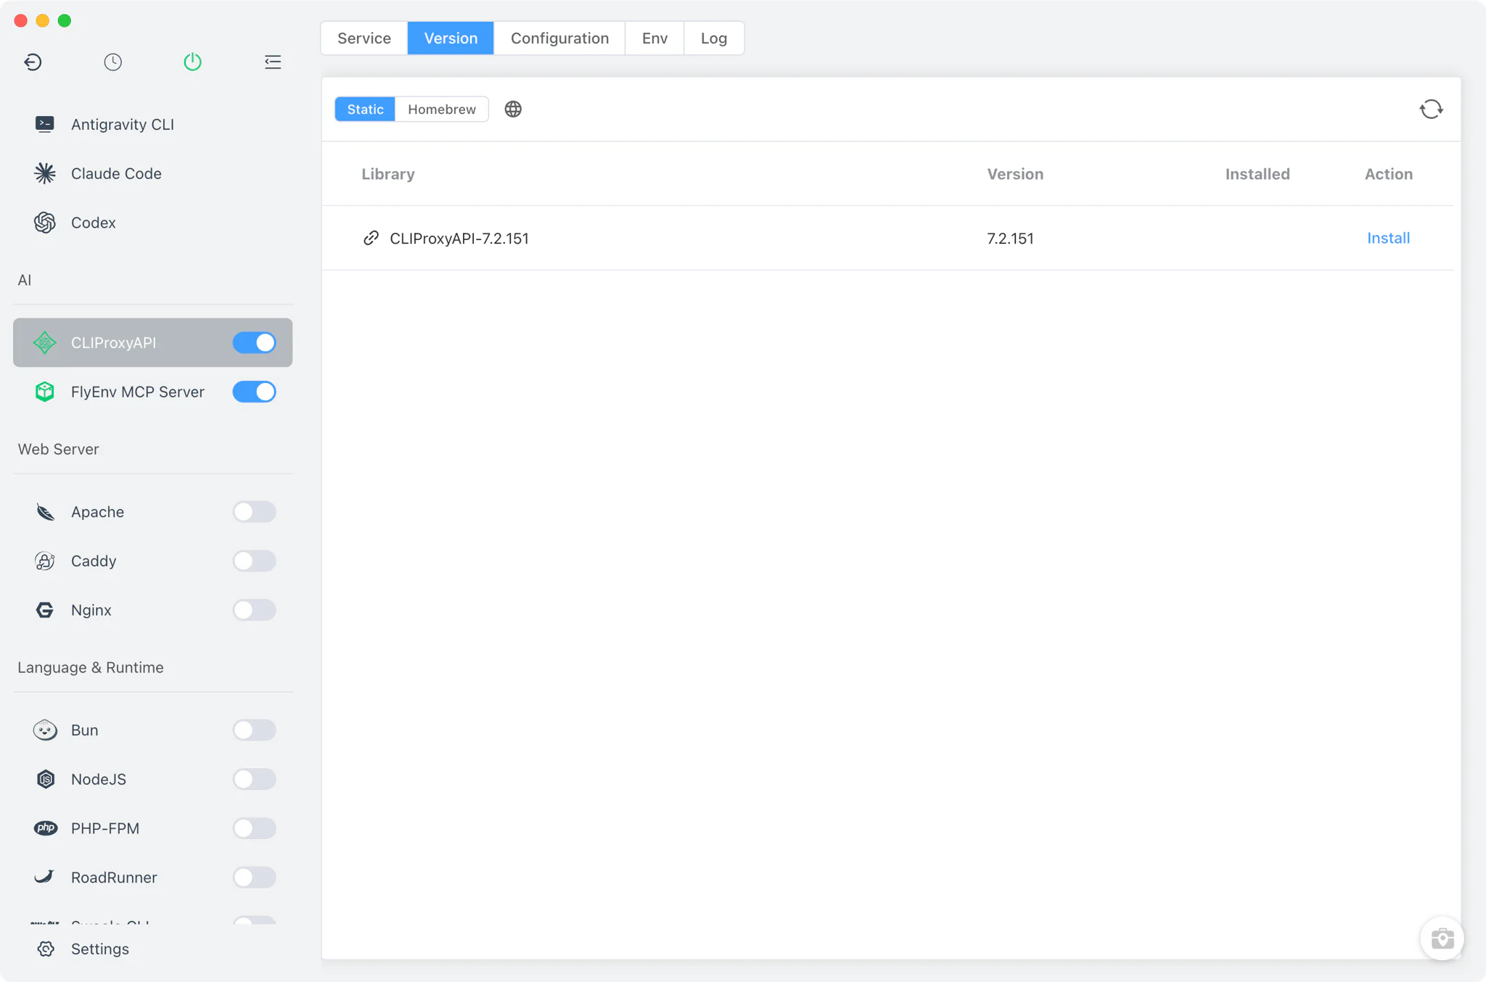The height and width of the screenshot is (982, 1486).
Task: Enable the RoadRunner toggle
Action: click(254, 877)
